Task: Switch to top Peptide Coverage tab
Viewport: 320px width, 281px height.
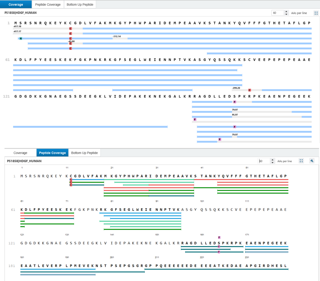Action: (x=48, y=4)
